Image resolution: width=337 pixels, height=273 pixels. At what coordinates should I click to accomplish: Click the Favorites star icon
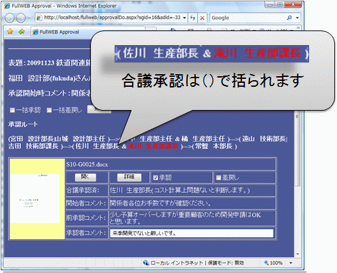pos(10,32)
